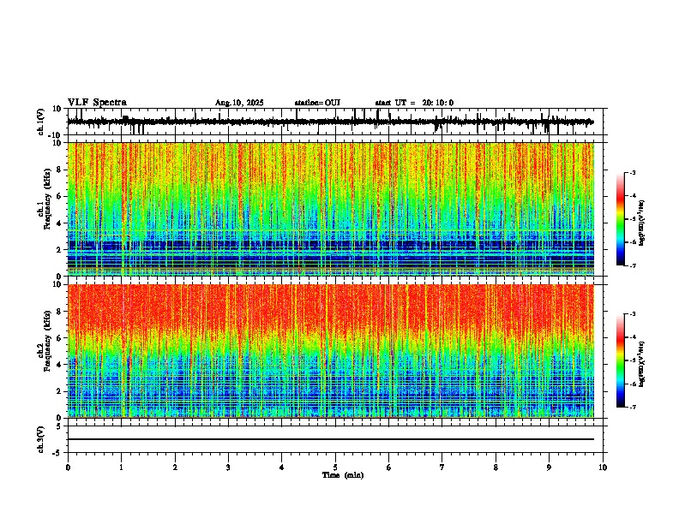This screenshot has width=679, height=524.
Task: Click the 'start UT = 20:10:0' text
Action: (414, 103)
